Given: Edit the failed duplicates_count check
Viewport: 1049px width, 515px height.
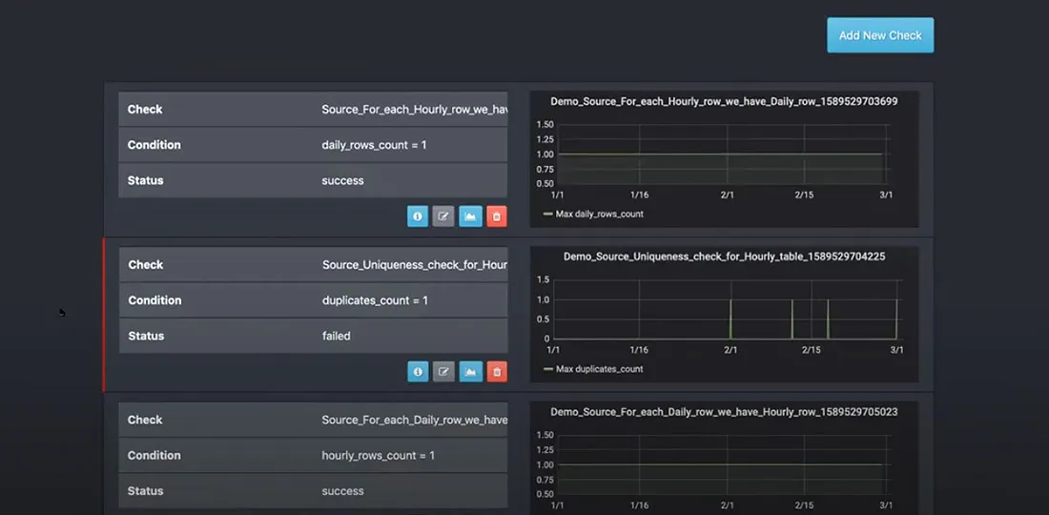Looking at the screenshot, I should (443, 372).
